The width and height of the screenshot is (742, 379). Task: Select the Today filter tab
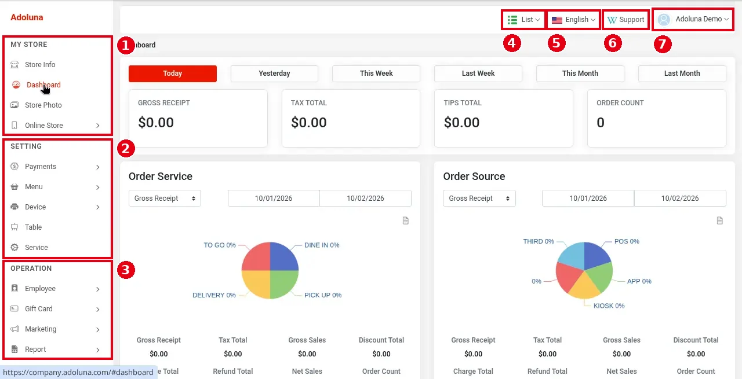[173, 73]
